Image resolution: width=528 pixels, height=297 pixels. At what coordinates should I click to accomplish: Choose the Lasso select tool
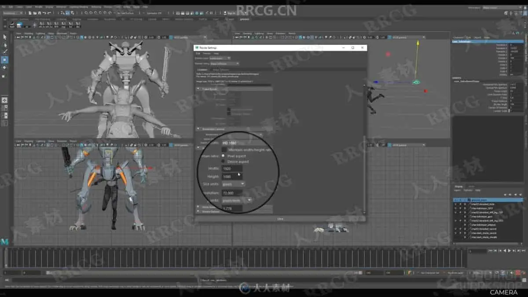[x=5, y=44]
